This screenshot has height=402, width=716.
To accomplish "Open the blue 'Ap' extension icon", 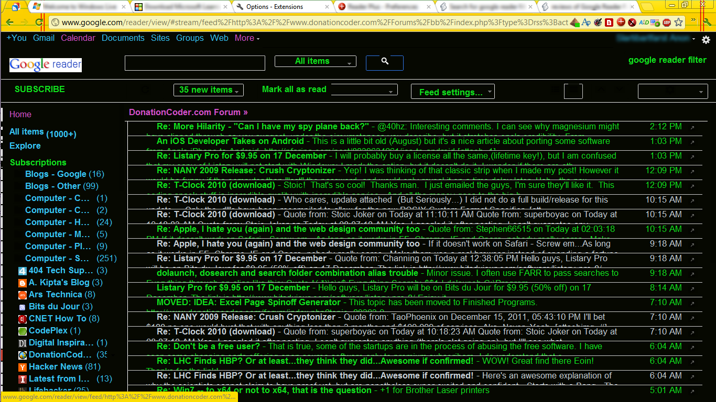I will pyautogui.click(x=587, y=23).
